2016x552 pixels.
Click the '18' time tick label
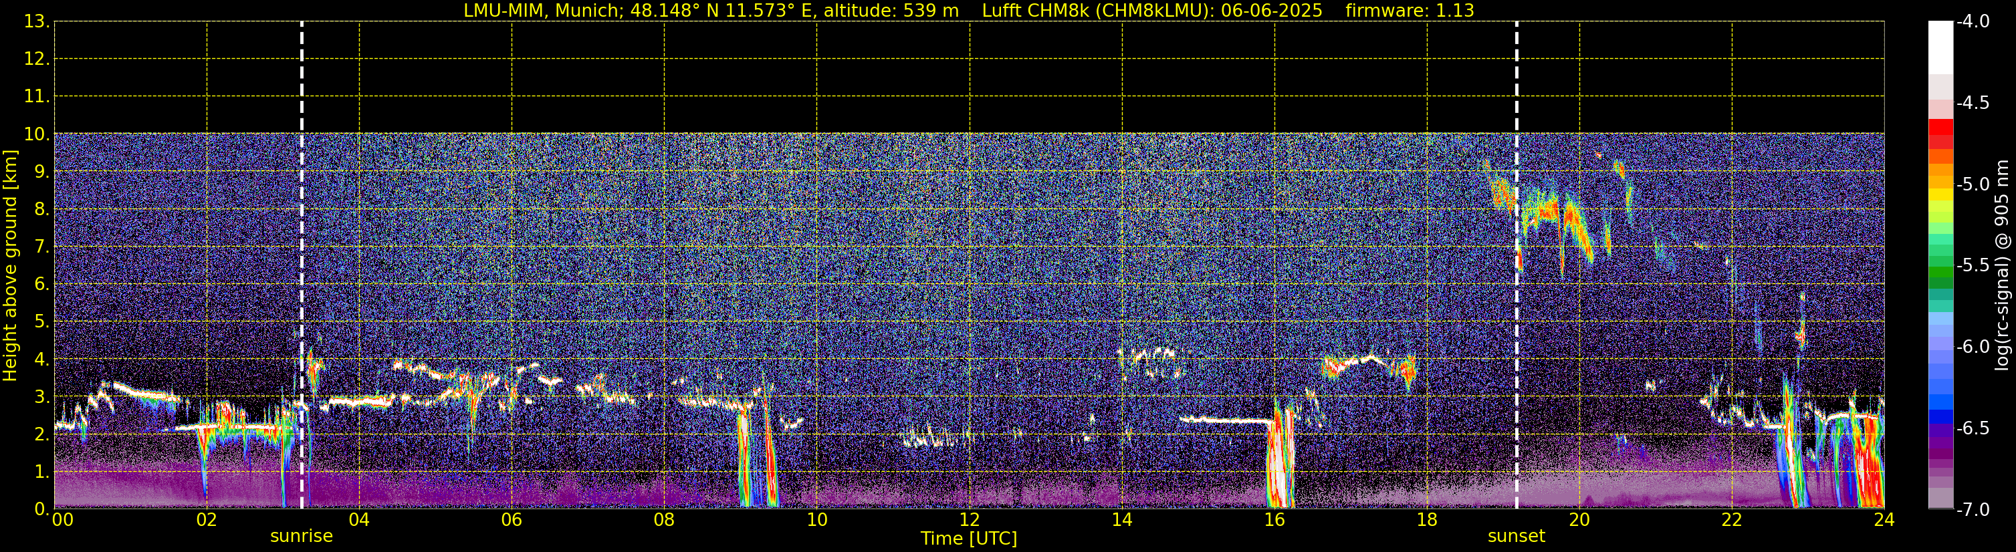click(1428, 520)
